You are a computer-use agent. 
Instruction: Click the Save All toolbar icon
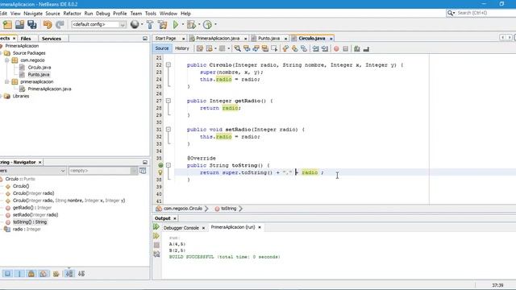32,25
